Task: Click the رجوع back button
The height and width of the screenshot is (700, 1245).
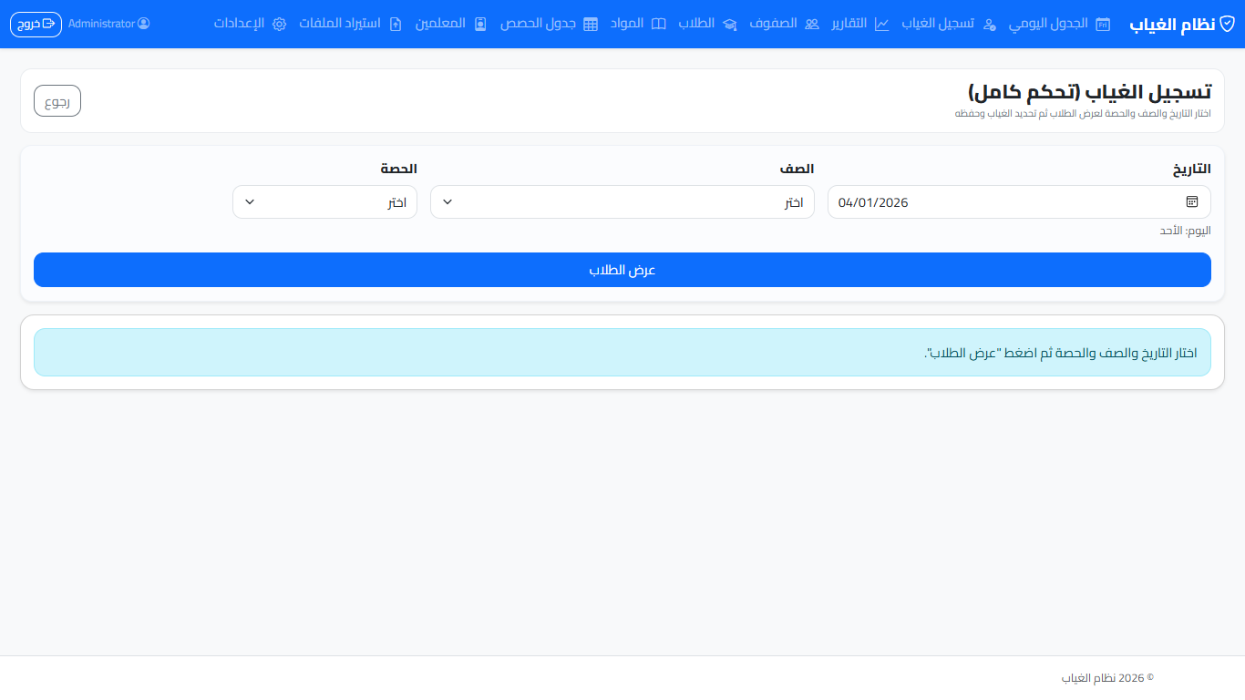Action: pos(57,100)
